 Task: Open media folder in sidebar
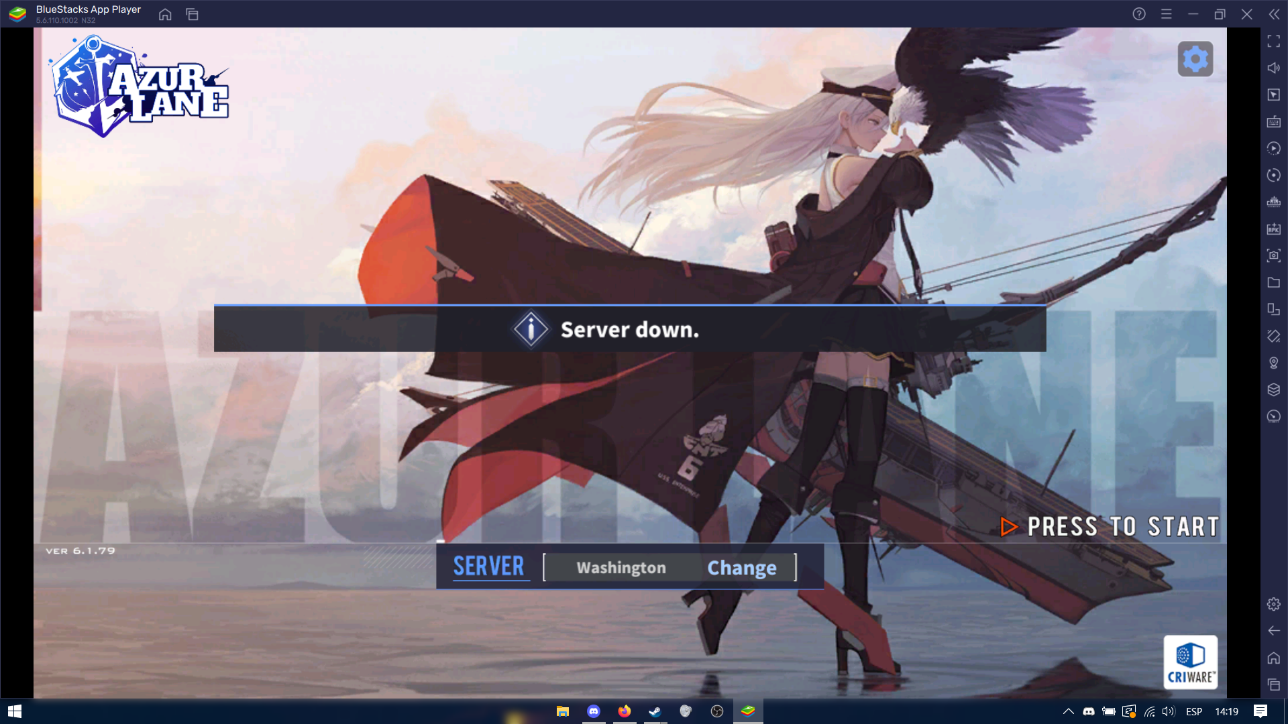[x=1274, y=283]
